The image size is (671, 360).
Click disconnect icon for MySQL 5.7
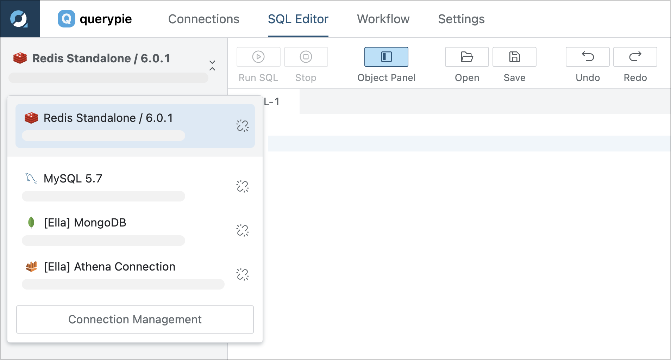243,186
